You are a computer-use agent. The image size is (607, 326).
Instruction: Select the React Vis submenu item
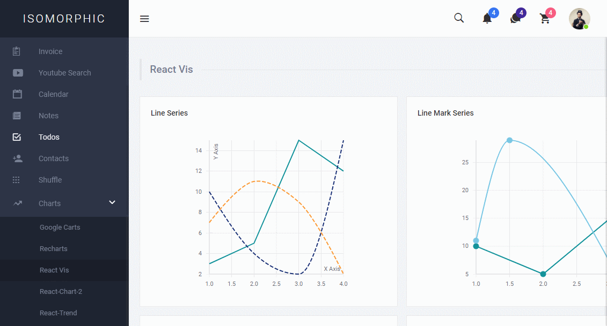click(x=54, y=270)
